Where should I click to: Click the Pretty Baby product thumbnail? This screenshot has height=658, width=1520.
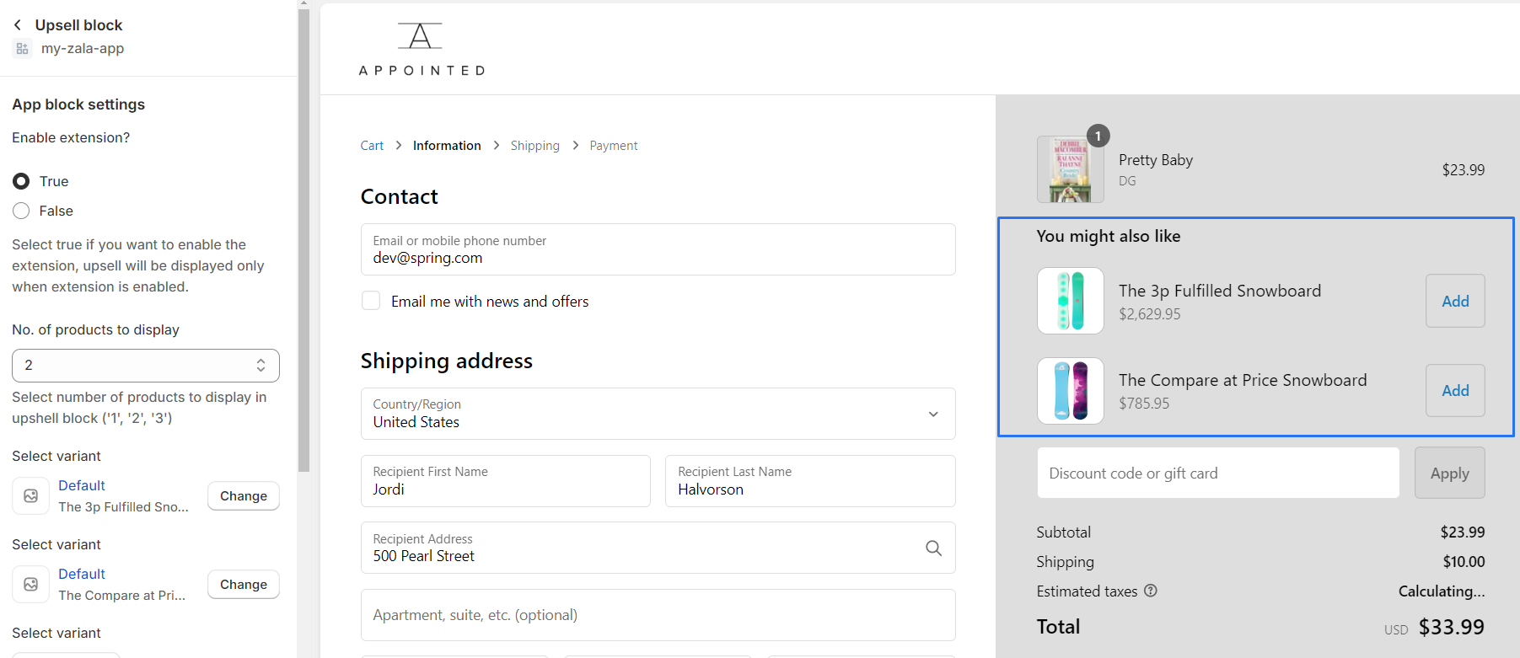(1070, 169)
